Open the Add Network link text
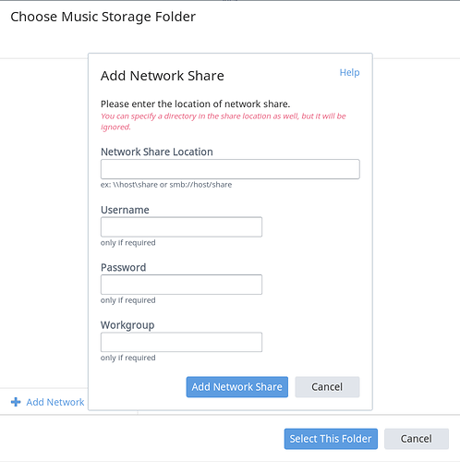 (x=55, y=402)
